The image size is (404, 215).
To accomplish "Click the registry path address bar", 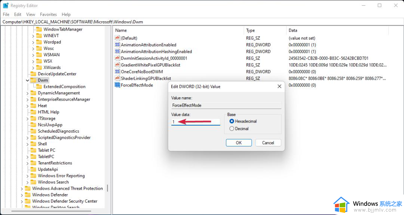I will [202, 22].
